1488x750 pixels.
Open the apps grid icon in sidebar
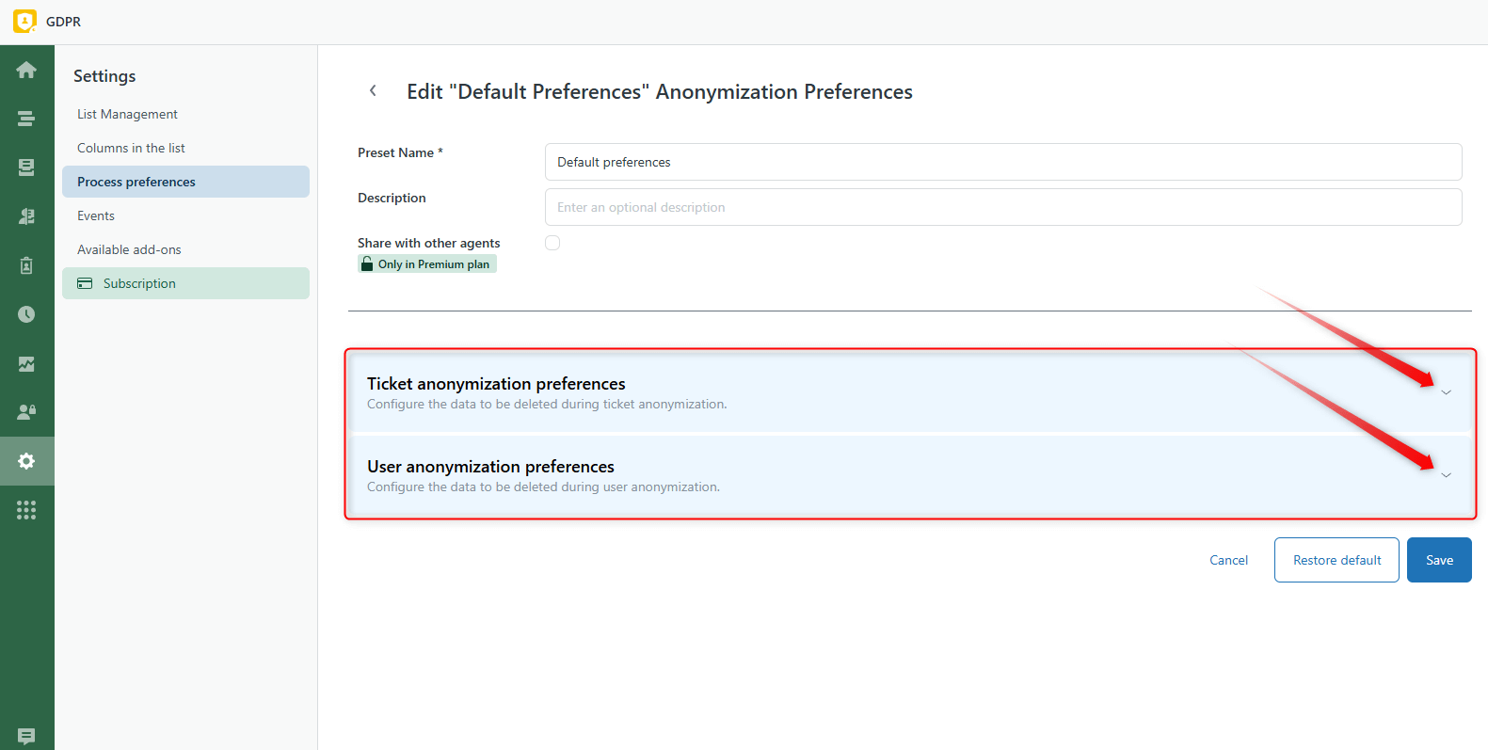tap(26, 510)
